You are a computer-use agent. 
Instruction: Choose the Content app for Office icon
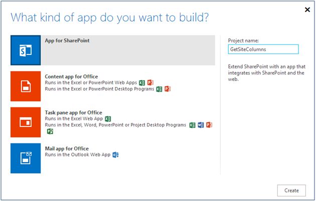tap(26, 86)
